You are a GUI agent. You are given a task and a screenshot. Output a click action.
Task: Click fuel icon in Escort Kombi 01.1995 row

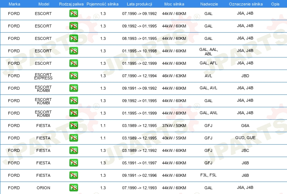point(73,113)
